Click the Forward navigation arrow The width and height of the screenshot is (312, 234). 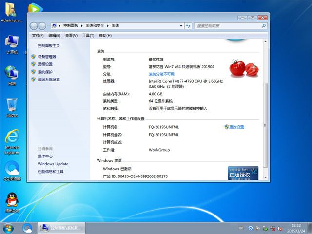pos(42,26)
